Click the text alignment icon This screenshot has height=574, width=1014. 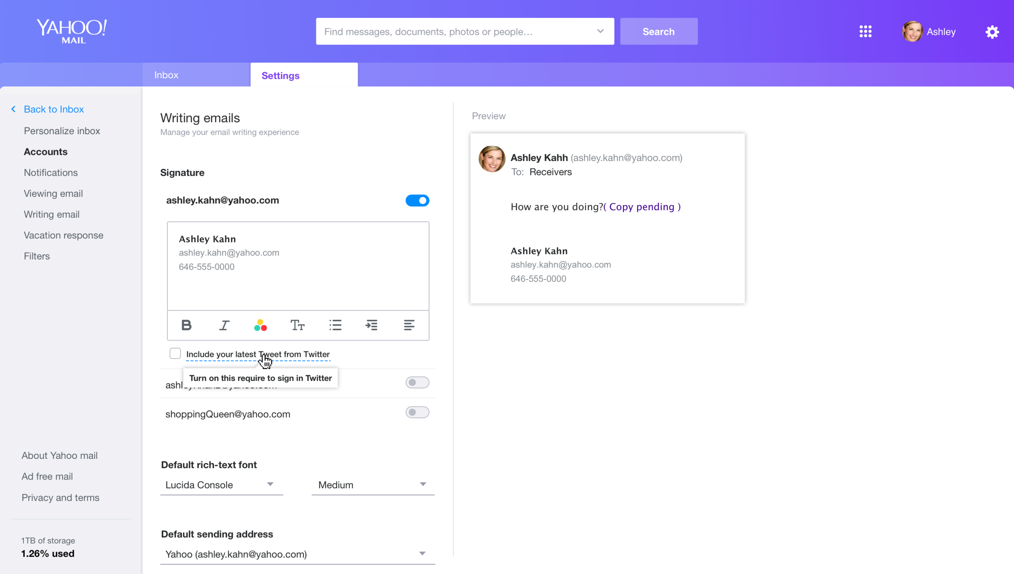pos(409,325)
